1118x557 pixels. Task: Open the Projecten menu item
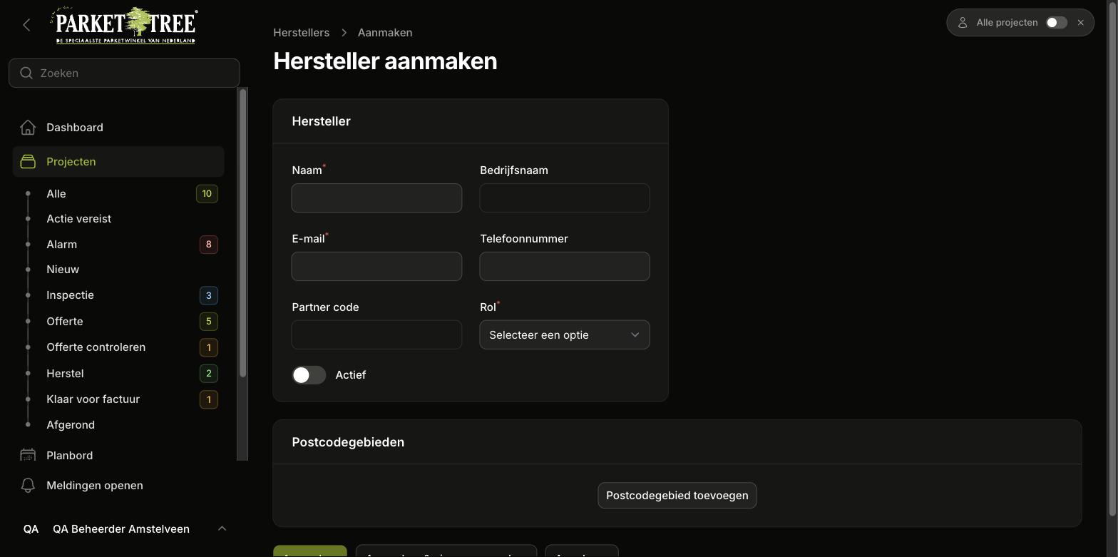[118, 161]
